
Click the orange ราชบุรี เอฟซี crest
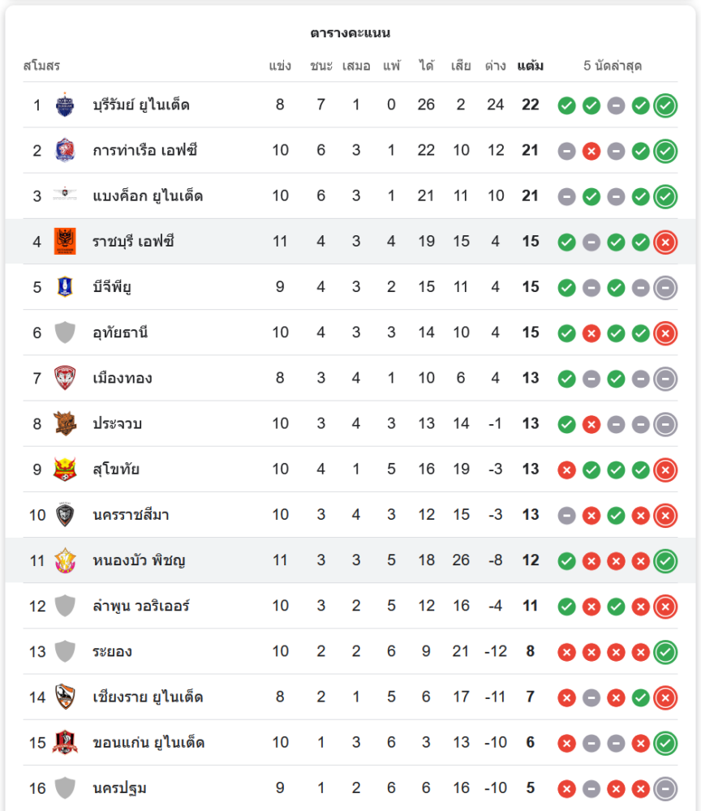65,241
